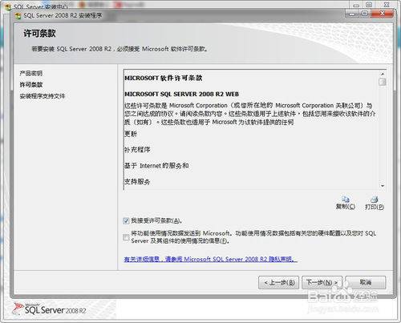Go back with the 上一步(B) button

point(278,282)
